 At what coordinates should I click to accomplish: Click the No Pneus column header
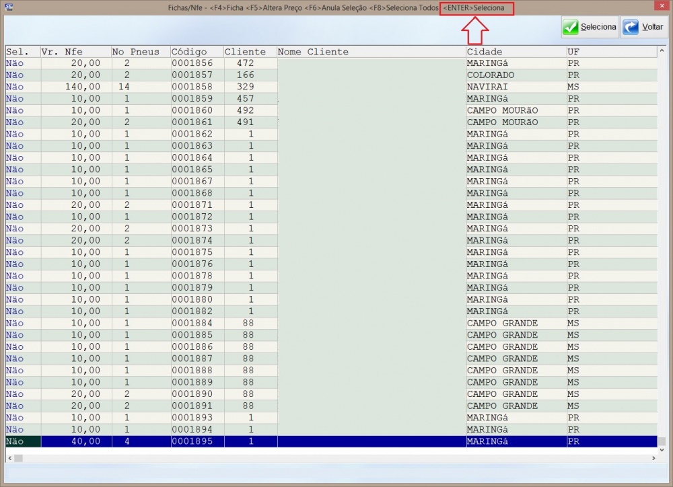(139, 52)
